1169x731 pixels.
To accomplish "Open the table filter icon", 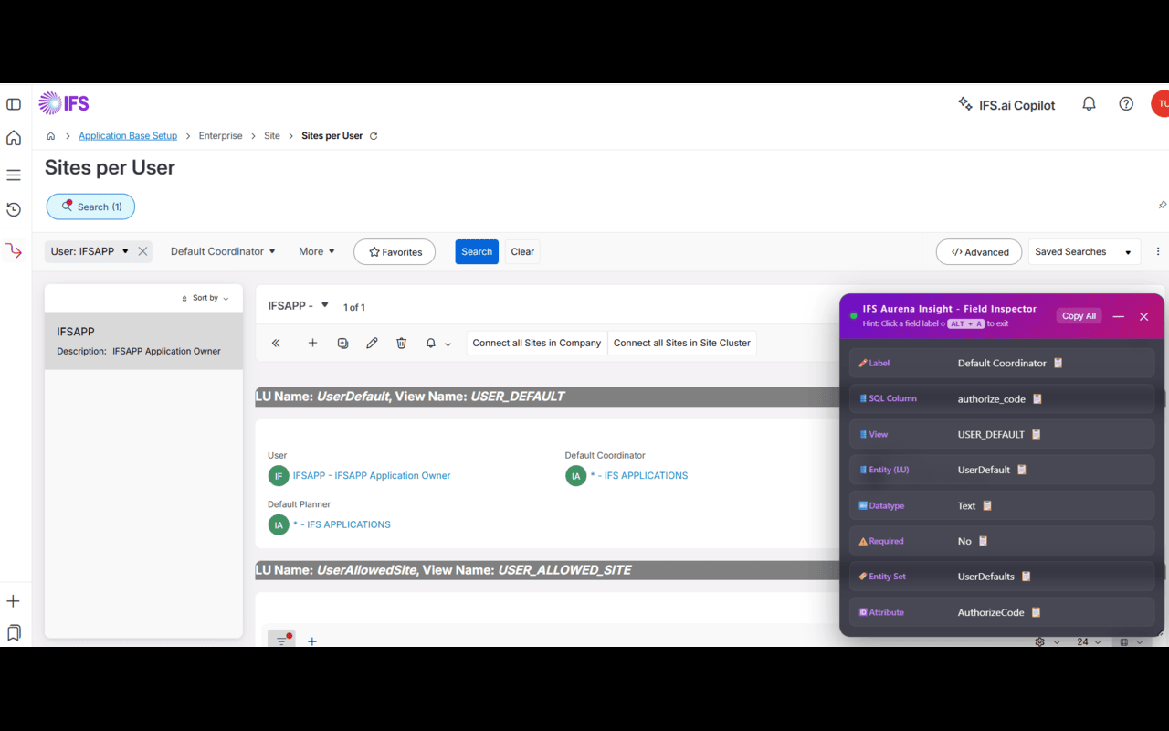I will click(281, 640).
